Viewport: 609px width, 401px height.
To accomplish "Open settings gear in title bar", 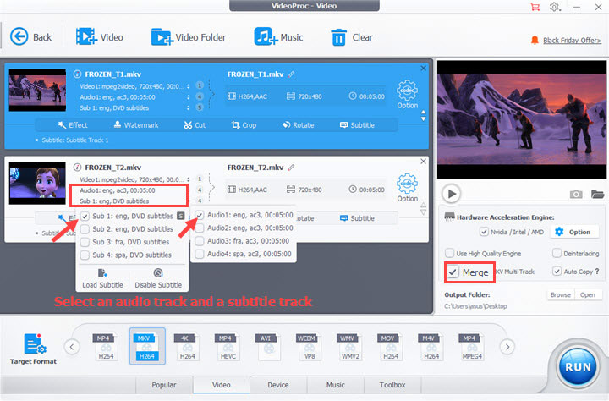I will click(555, 7).
